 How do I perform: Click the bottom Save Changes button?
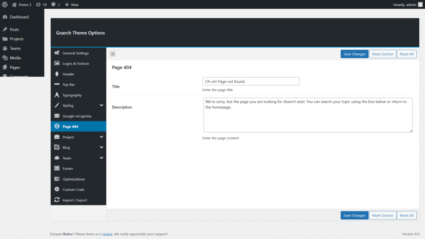point(354,215)
